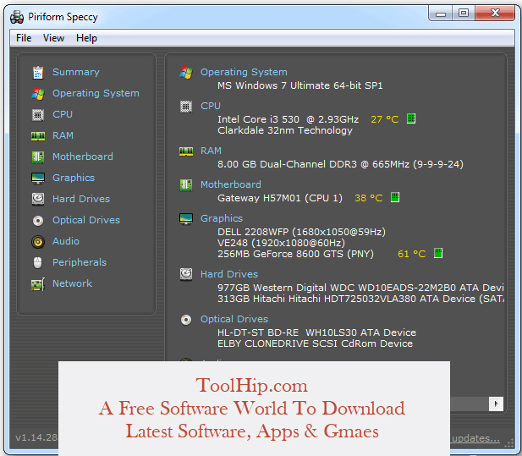Click the Graphics monitor icon in summary pane
This screenshot has height=456, width=522.
pyautogui.click(x=186, y=219)
